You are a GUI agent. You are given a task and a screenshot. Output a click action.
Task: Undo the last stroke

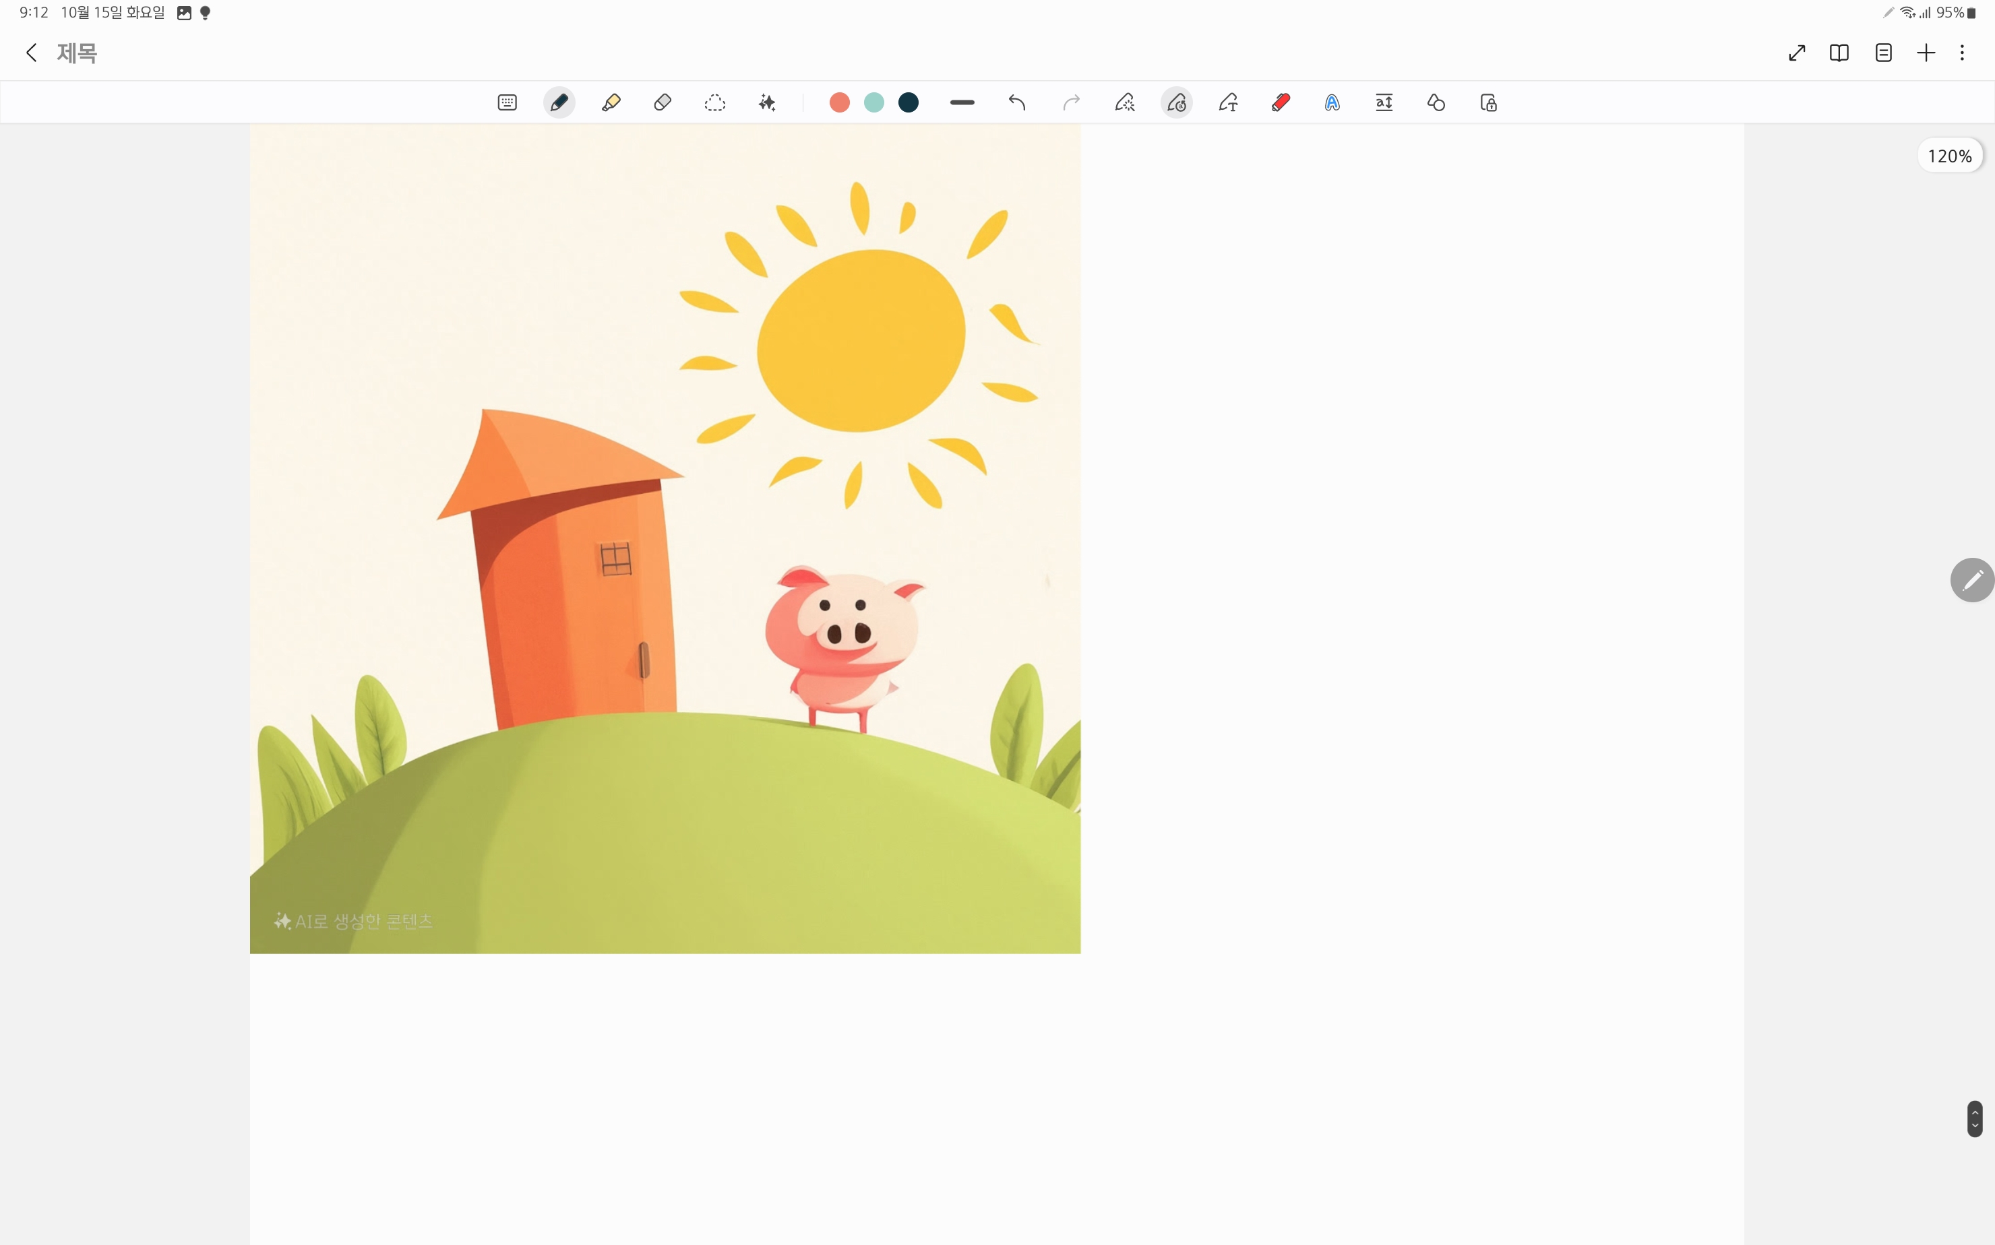pyautogui.click(x=1017, y=103)
